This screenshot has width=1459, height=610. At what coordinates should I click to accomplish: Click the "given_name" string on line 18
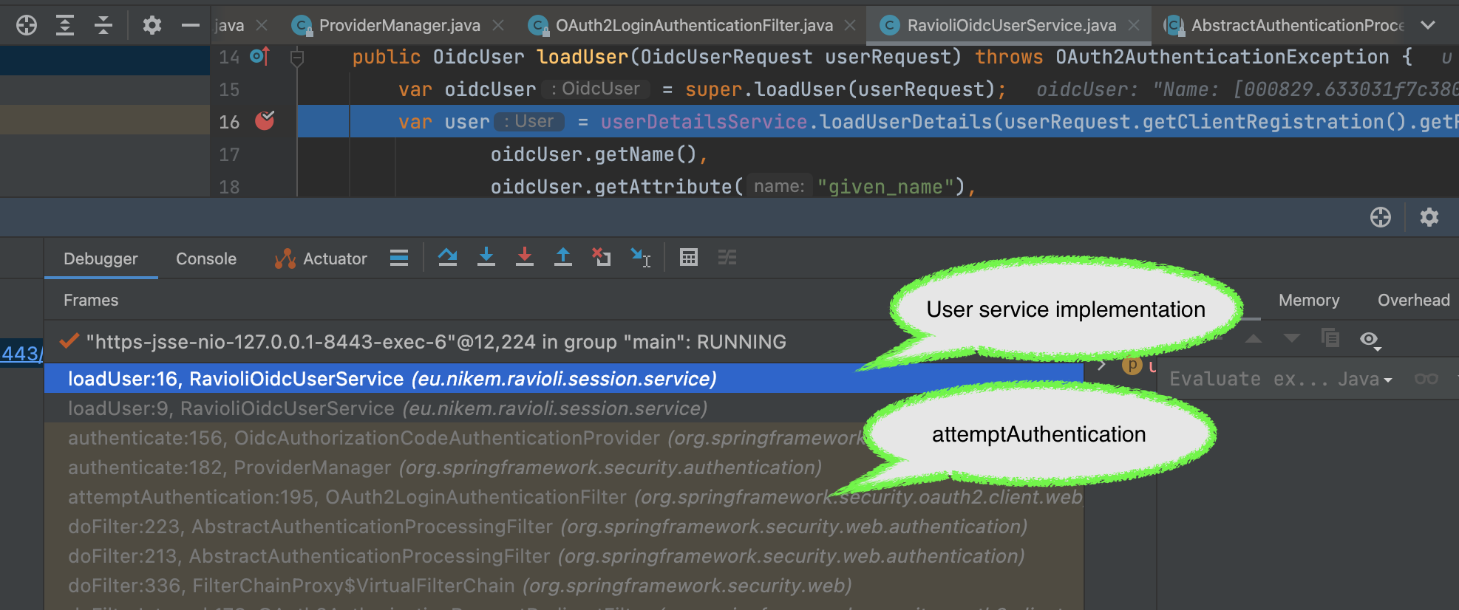(885, 186)
